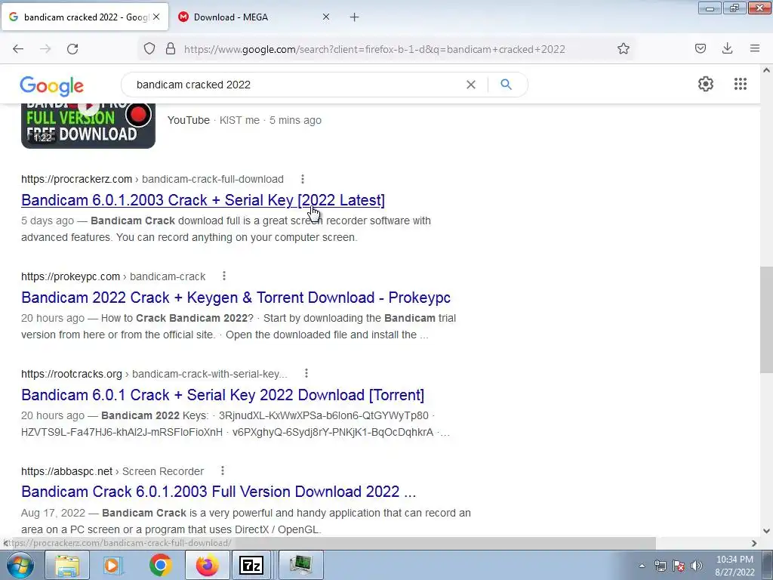Play the Full Version Free Download video thumbnail
Viewport: 773px width, 580px height.
point(88,126)
